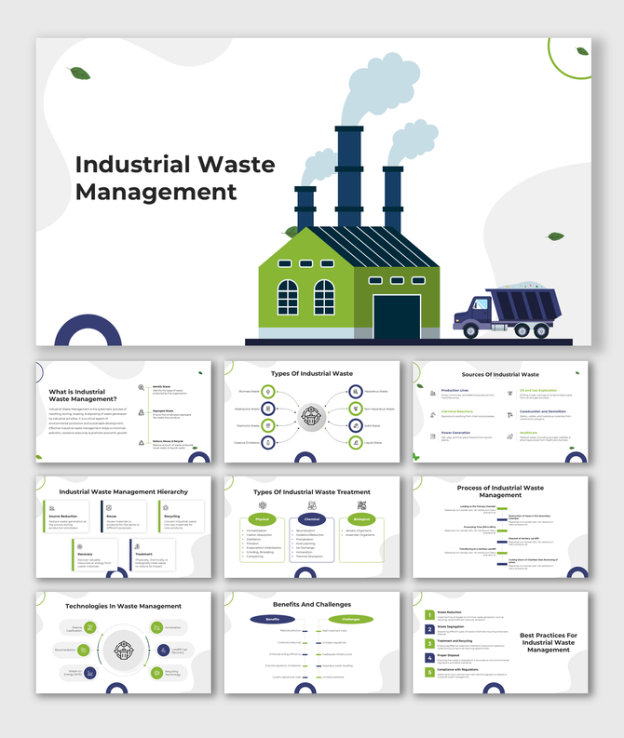Screen dimensions: 624x738
Task: Click the Construction and Demolition crane icon
Action: pos(509,415)
